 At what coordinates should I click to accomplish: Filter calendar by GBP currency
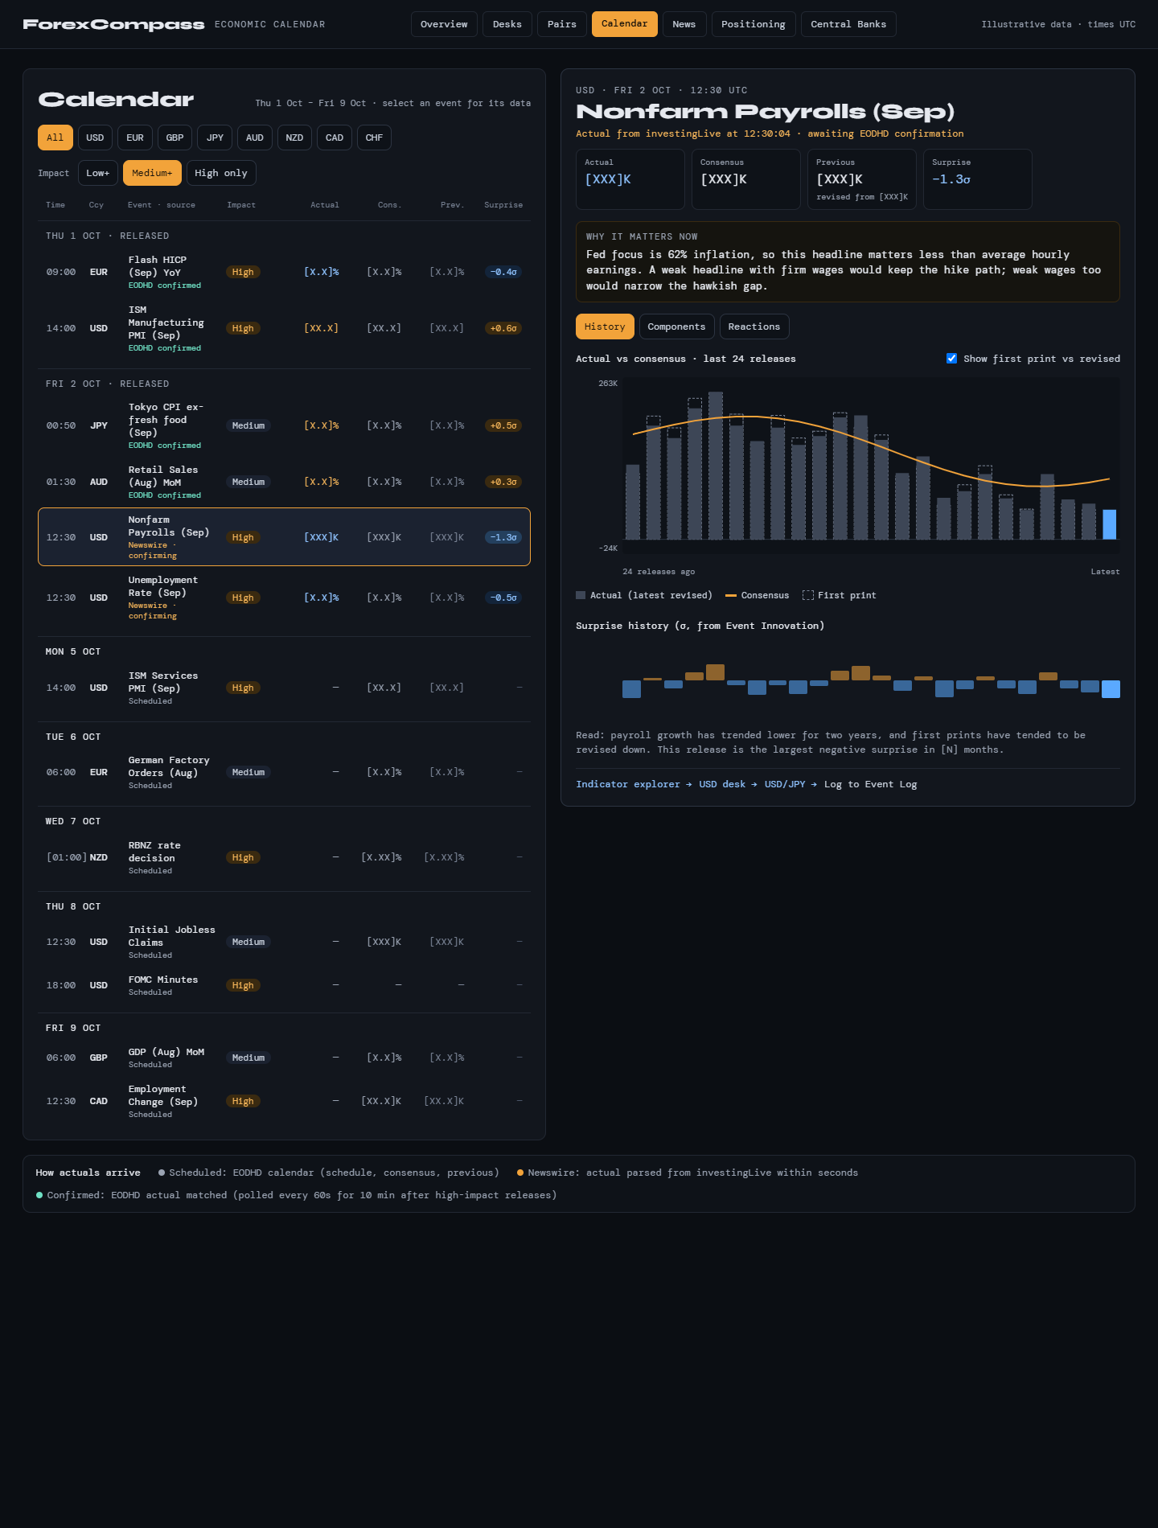[175, 138]
